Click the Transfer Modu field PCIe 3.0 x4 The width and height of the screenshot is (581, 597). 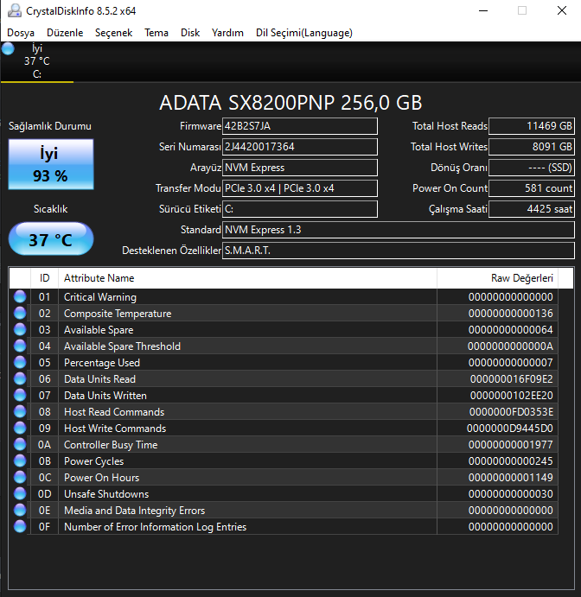coord(300,188)
